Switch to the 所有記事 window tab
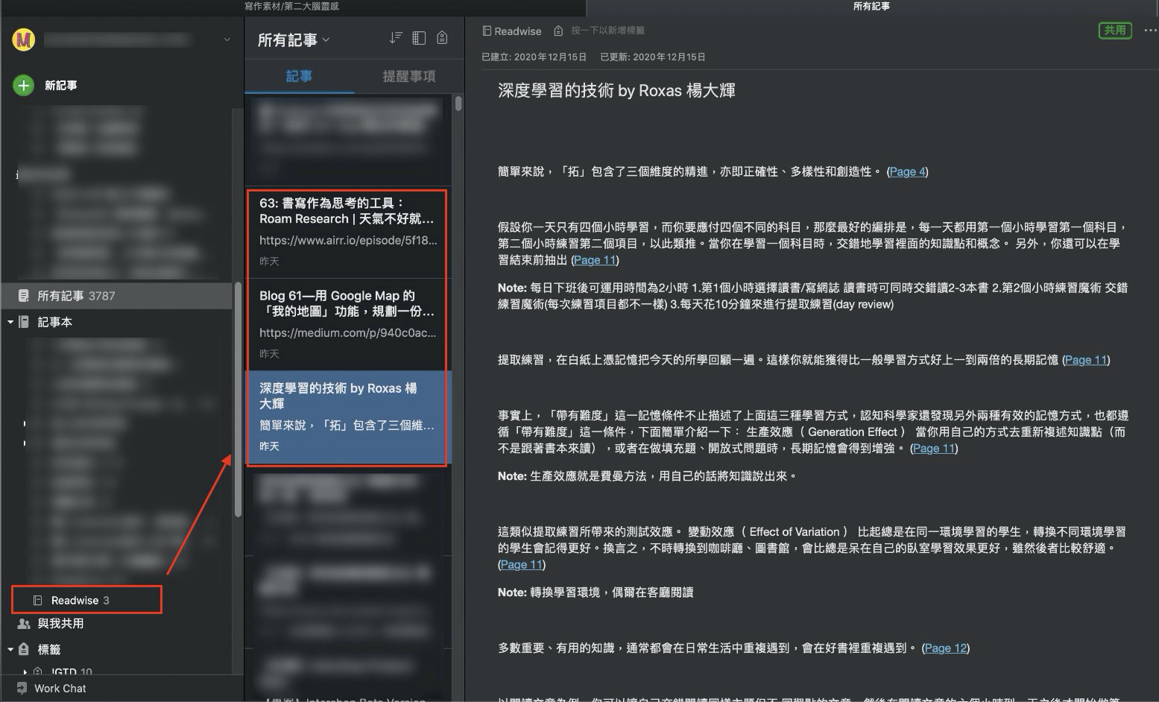Screen dimensions: 1159x702 871,6
